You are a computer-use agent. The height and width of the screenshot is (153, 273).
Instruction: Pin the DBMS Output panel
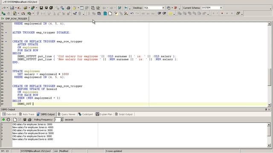pos(266,110)
